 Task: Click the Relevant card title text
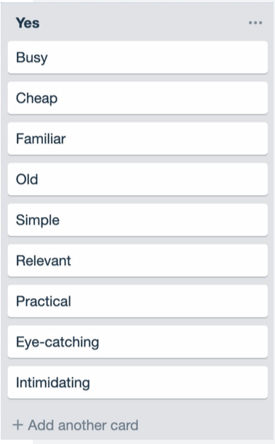click(x=44, y=261)
